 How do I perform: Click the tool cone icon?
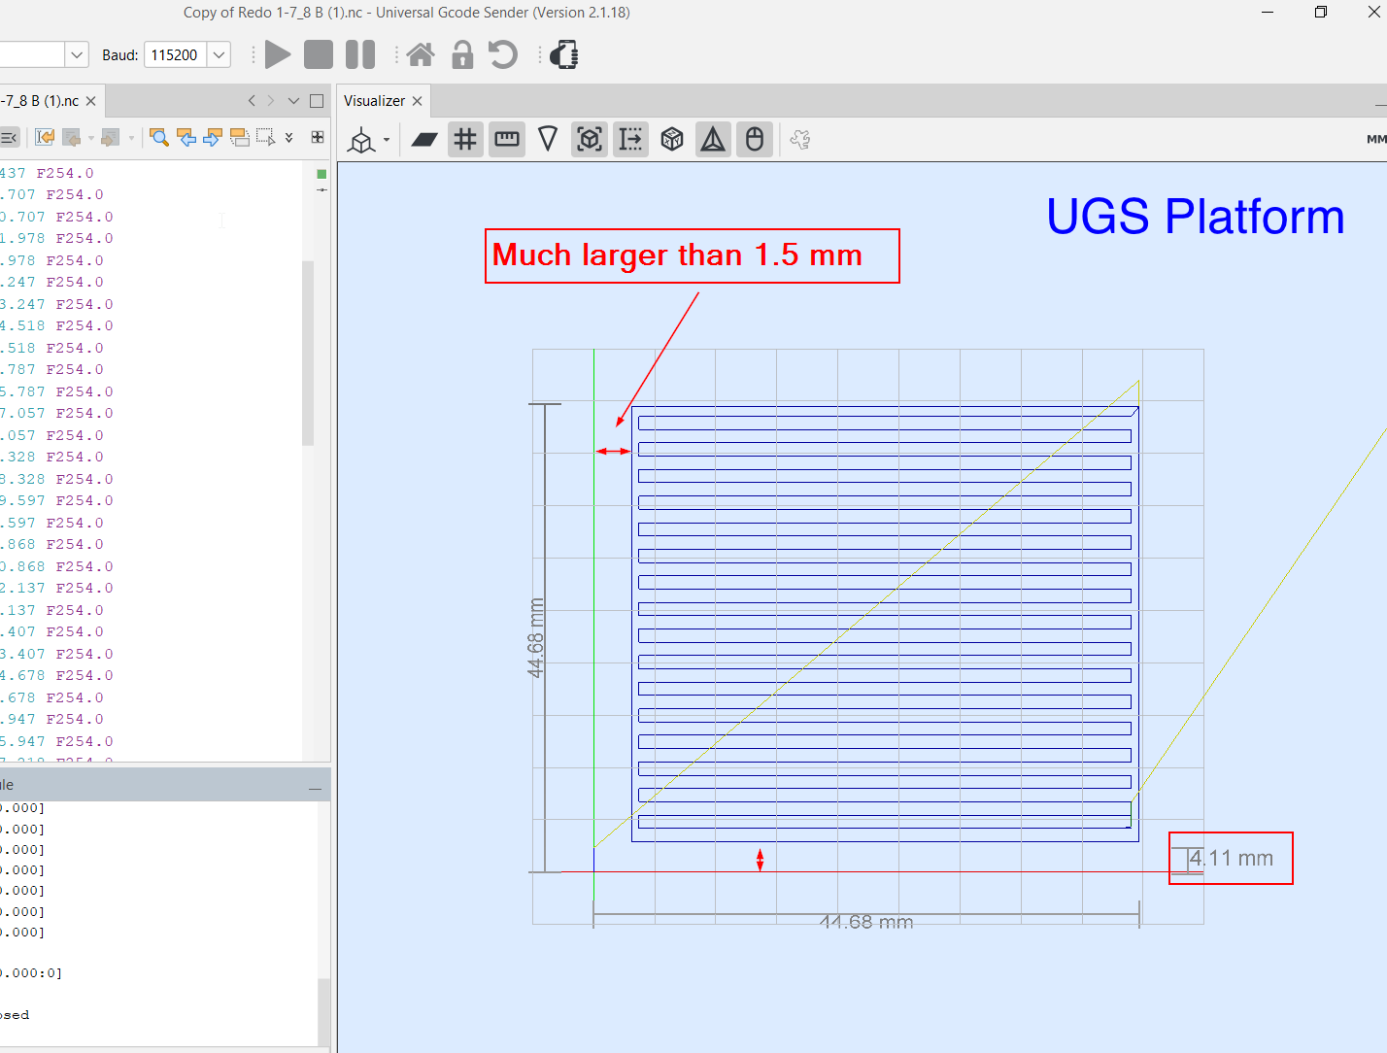point(548,140)
